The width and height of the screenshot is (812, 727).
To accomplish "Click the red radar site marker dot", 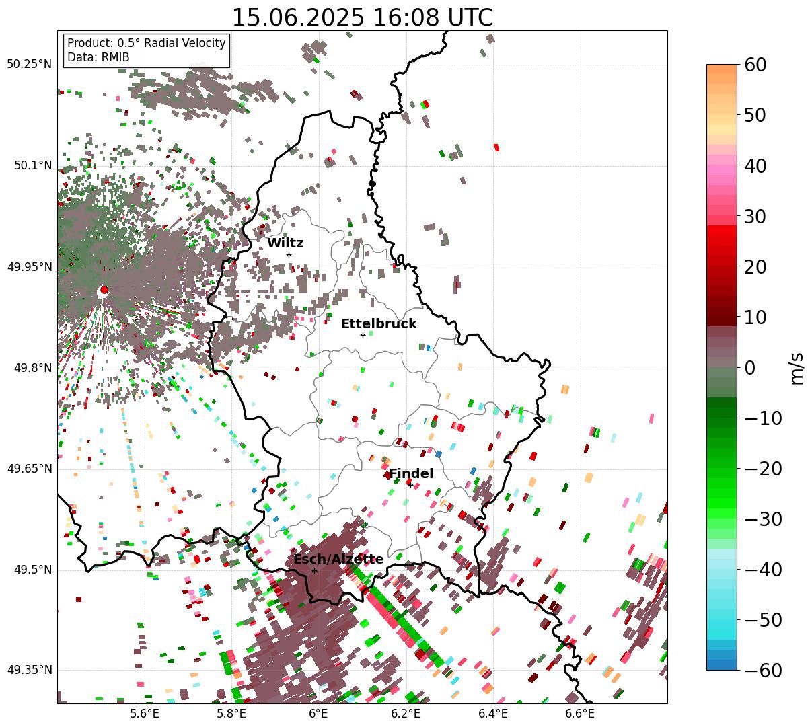I will tap(104, 290).
